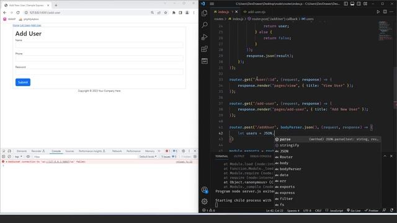Split the editor to the right

[x=385, y=12]
